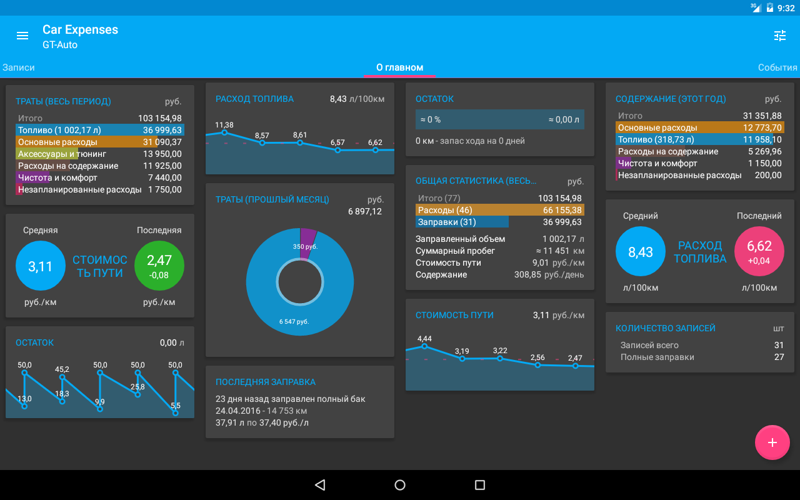The width and height of the screenshot is (800, 500).
Task: Select Основные расходы 31 090,37 bar row
Action: [x=100, y=142]
